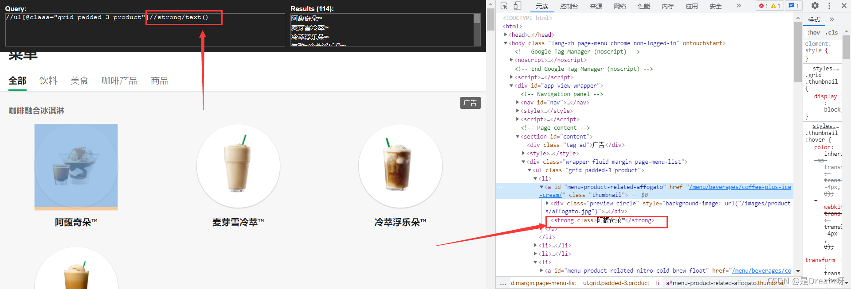Click div.margin.page-menu-list breadcrumb

pyautogui.click(x=544, y=283)
